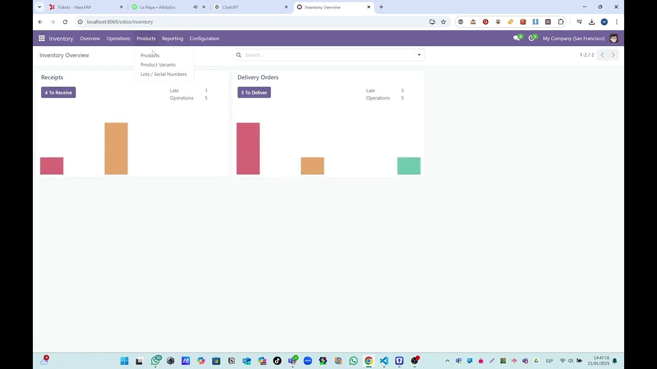Open green WhatsApp icon in taskbar
The width and height of the screenshot is (657, 369).
point(354,361)
